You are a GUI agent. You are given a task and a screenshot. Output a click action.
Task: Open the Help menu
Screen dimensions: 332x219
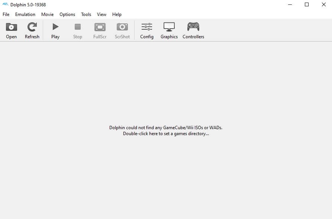(117, 14)
